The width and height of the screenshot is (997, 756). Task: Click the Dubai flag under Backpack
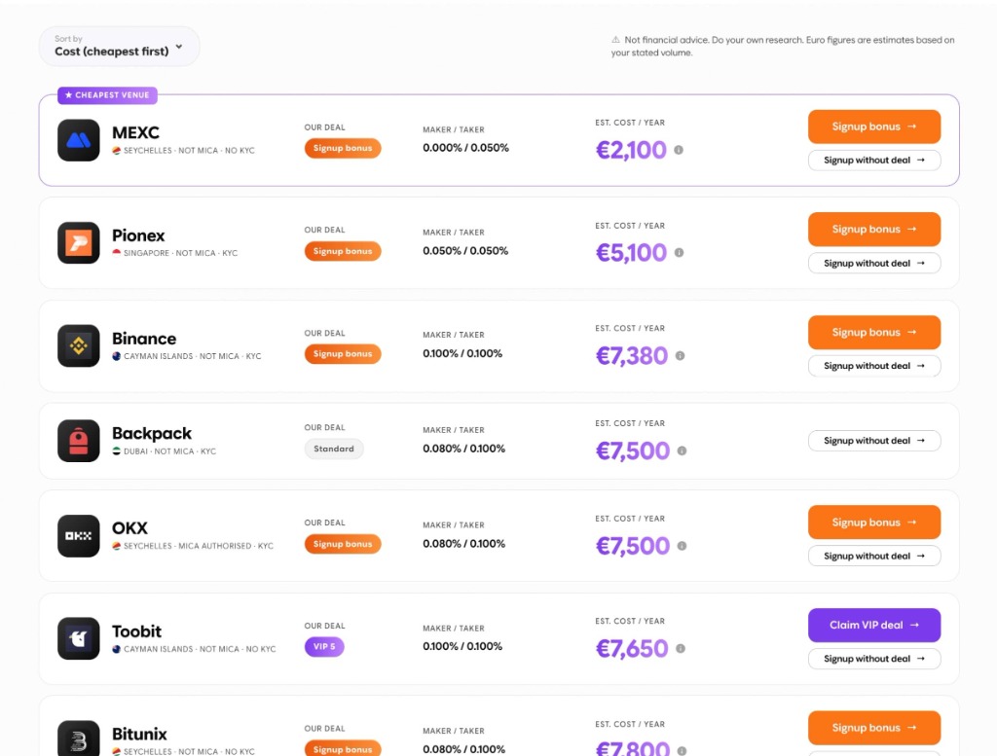tap(117, 451)
